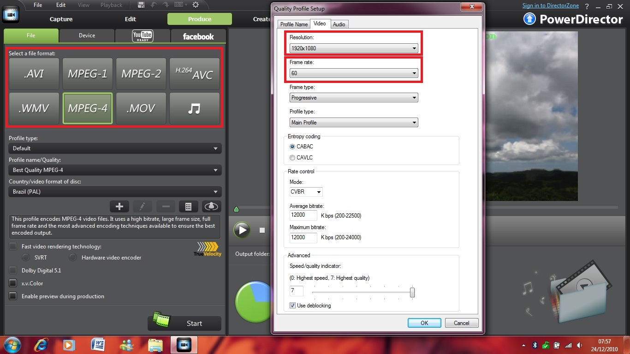Image resolution: width=630 pixels, height=354 pixels.
Task: Open the help question mark icon
Action: point(588,6)
